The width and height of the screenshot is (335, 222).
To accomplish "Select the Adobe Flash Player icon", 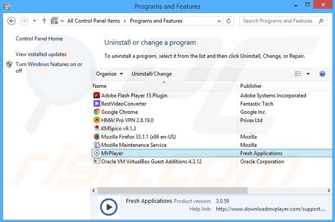I will point(97,95).
